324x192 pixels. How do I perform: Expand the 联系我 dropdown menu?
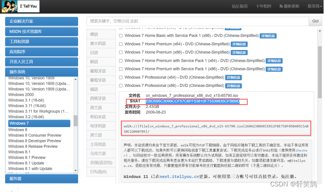click(x=315, y=6)
